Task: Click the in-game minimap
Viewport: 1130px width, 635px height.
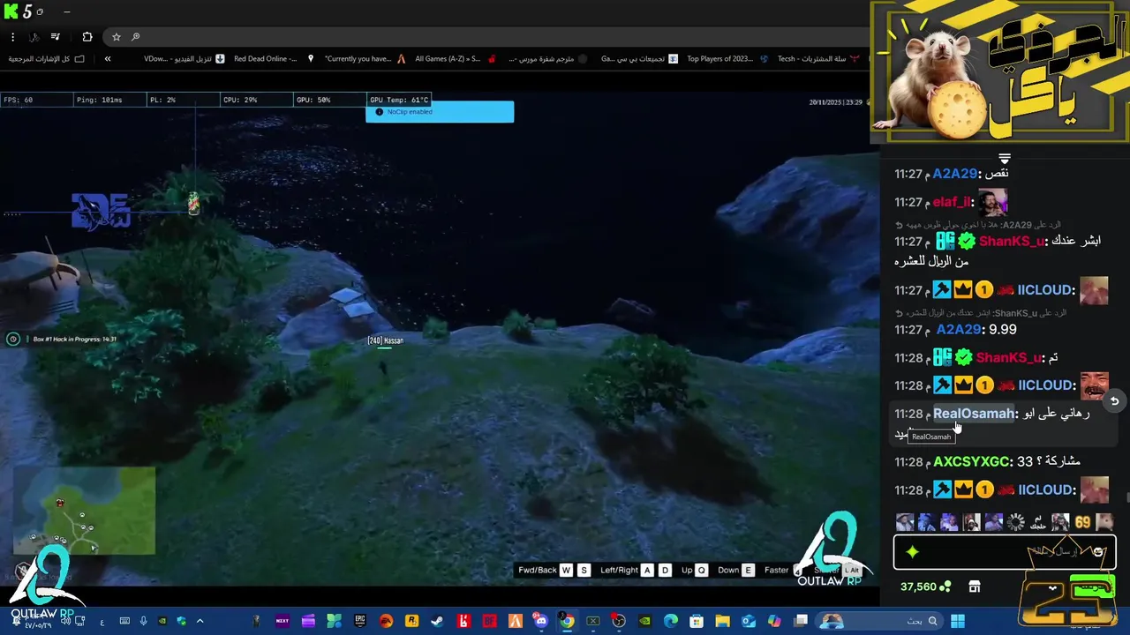Action: [x=84, y=511]
